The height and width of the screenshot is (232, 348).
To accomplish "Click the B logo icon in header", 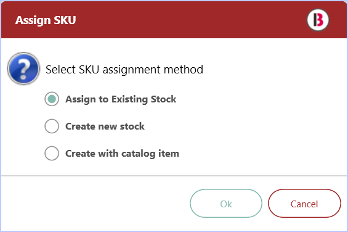I will coord(318,20).
